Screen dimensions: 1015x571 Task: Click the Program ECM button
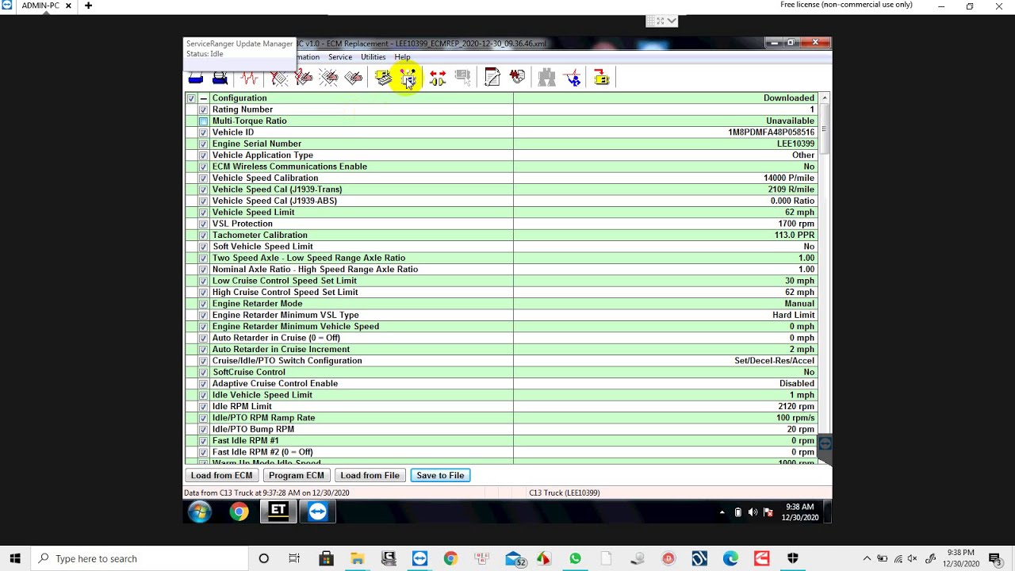[x=296, y=475]
